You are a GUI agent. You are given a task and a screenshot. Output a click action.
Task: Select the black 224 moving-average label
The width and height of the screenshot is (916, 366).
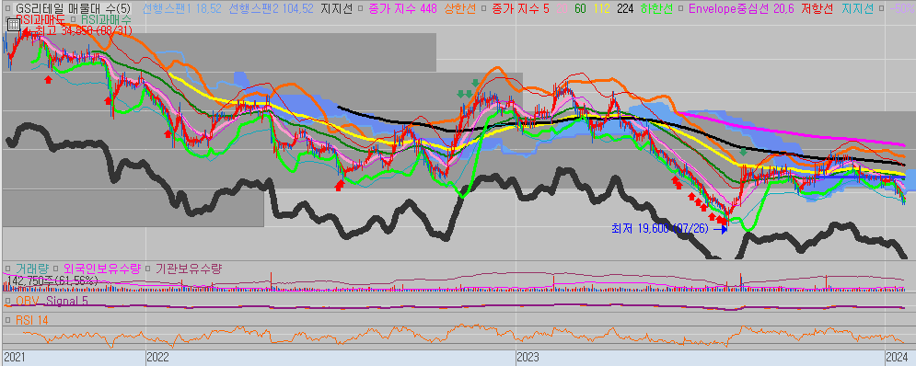[625, 8]
